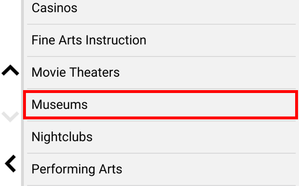Click empty area right of Museums text
Image resolution: width=299 pixels, height=186 pixels.
[x=191, y=105]
